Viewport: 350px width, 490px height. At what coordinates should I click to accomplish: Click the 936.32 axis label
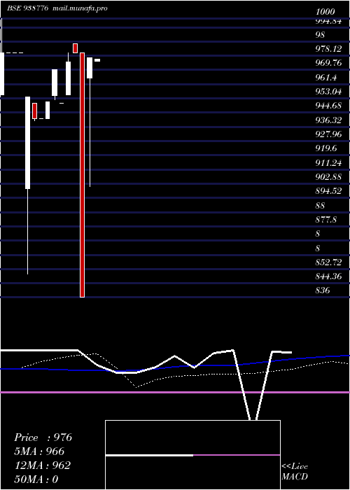click(329, 120)
